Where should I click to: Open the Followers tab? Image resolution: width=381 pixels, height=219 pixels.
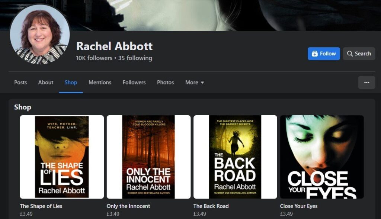pyautogui.click(x=134, y=82)
